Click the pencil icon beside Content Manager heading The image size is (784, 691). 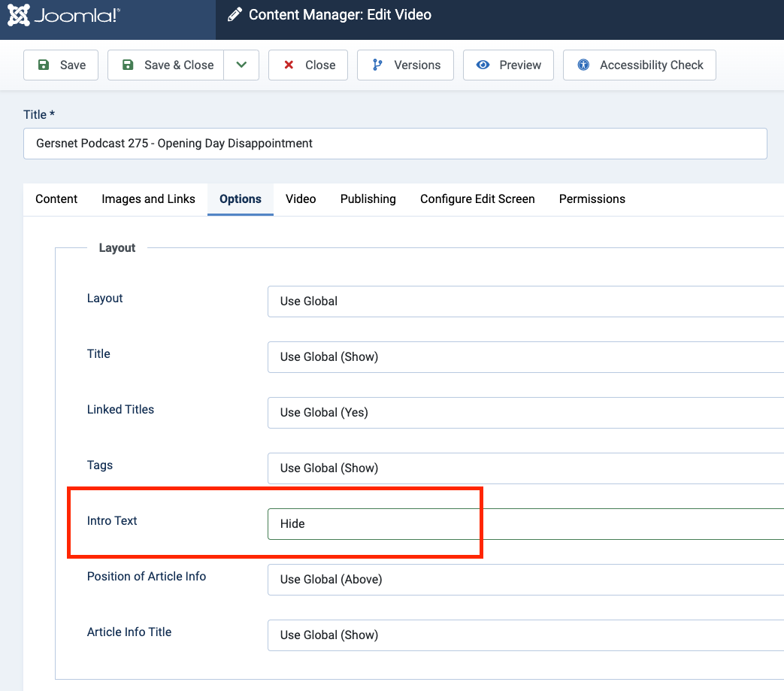[235, 15]
